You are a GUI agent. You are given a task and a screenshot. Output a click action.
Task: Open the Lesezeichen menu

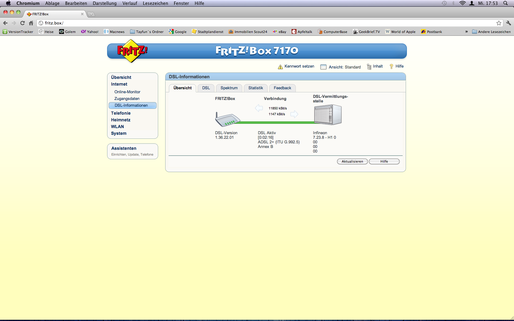click(x=155, y=3)
